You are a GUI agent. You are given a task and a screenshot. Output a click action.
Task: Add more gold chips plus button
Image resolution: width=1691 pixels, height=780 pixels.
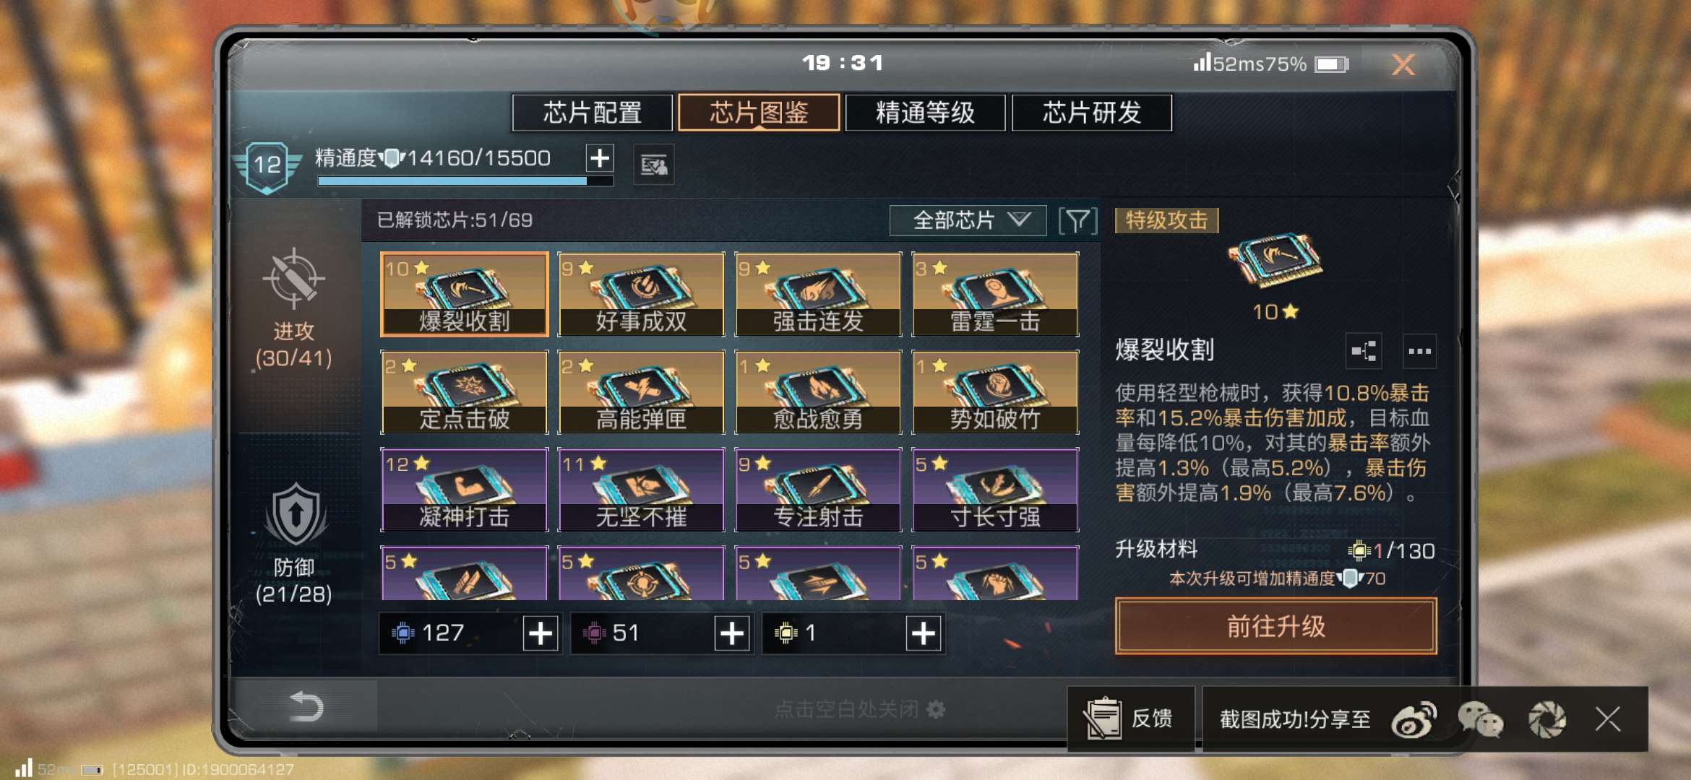(x=924, y=633)
